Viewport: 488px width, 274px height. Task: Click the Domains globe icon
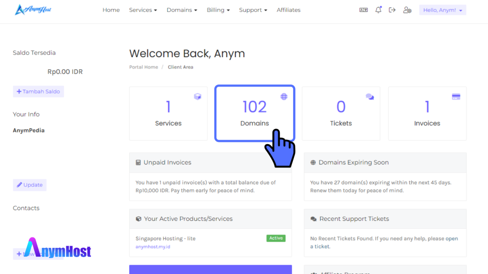[x=284, y=96]
